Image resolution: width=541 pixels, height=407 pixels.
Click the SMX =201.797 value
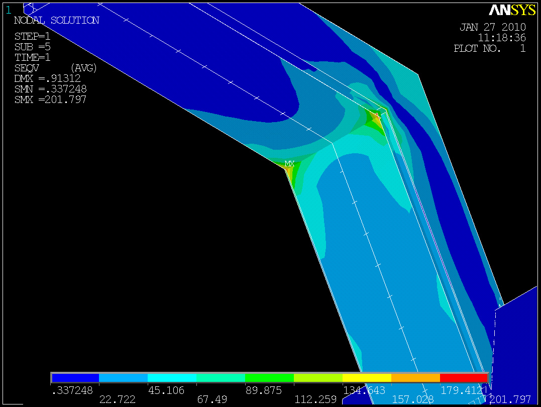coord(50,99)
